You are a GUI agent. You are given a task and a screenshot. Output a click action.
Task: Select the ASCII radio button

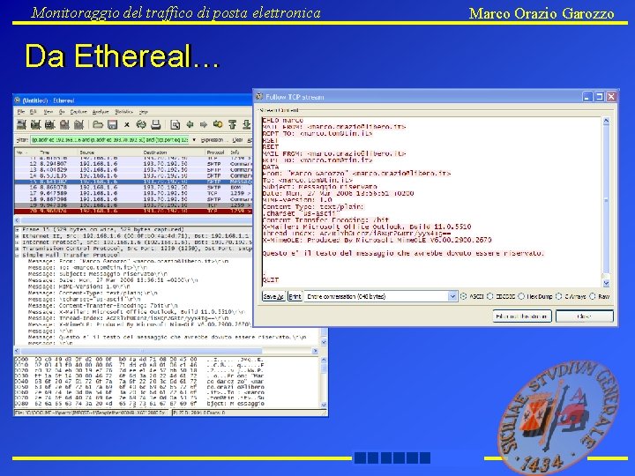[464, 296]
